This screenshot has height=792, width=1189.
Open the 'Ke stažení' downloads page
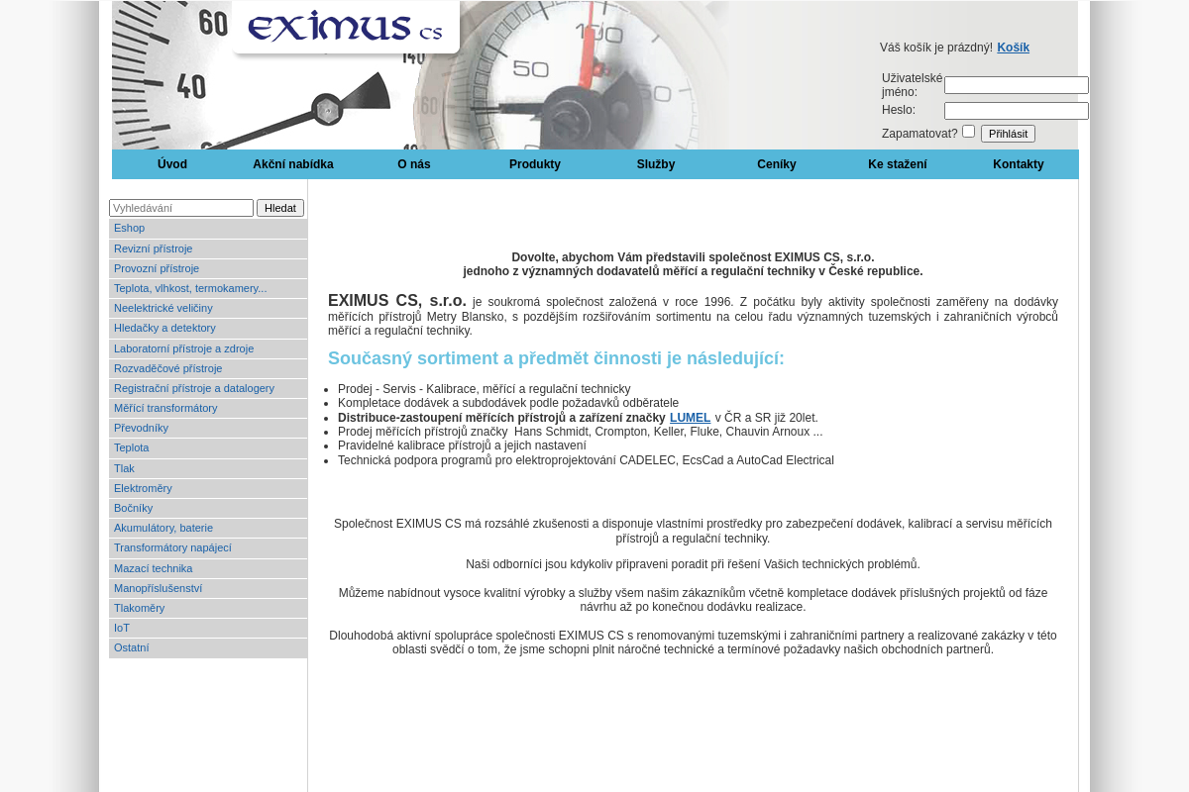pyautogui.click(x=898, y=163)
